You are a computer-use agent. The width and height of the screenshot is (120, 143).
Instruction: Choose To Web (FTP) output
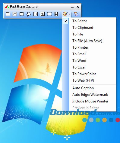[89, 81]
